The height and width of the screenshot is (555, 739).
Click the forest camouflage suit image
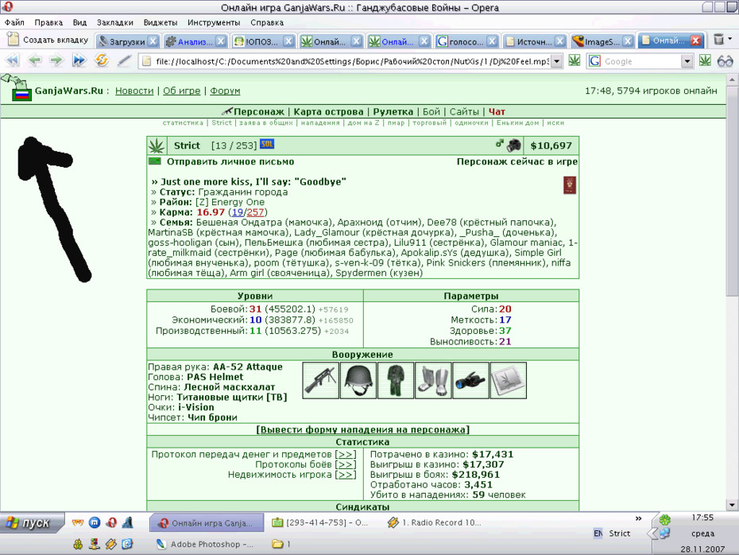click(396, 381)
